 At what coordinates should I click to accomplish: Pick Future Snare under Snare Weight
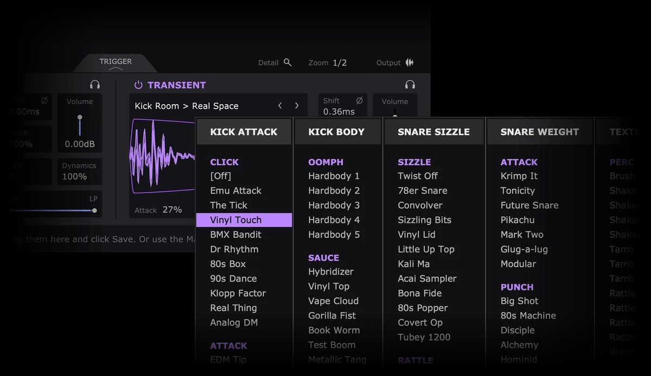(x=529, y=205)
